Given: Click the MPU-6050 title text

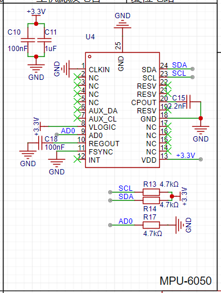Looking at the screenshot, I should pos(186,281).
